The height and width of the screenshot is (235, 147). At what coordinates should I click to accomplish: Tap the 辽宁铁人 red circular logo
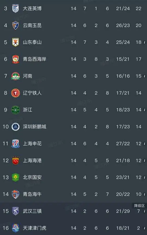click(x=16, y=93)
